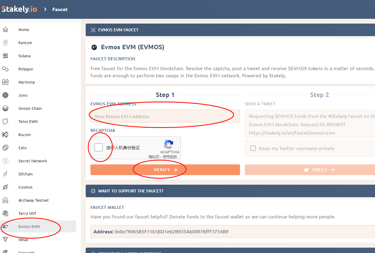This screenshot has width=375, height=253.
Task: Open the Harmony faucet icon
Action: 5,82
